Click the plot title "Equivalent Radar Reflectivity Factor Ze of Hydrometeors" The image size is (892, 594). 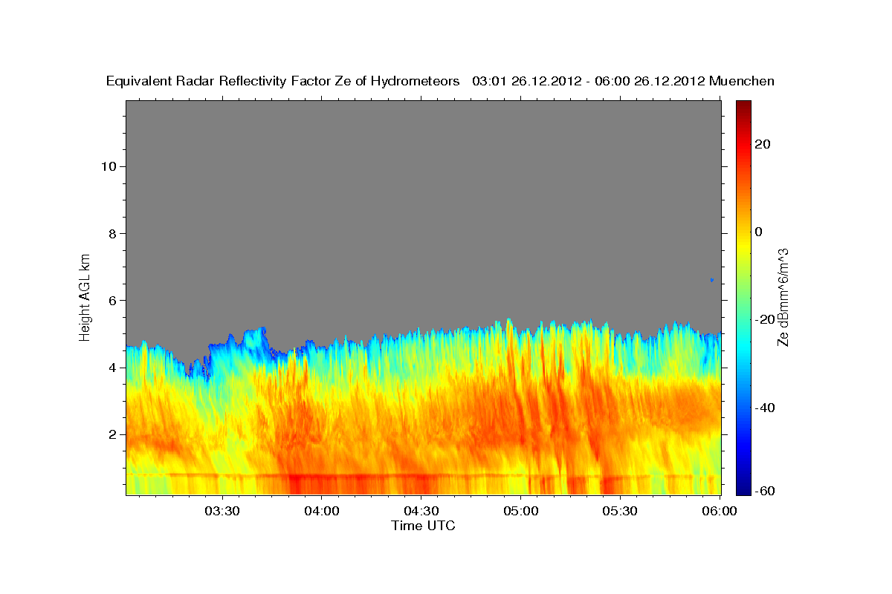(282, 81)
